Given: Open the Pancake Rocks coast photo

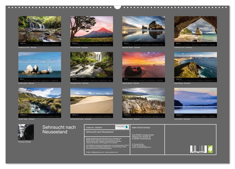Looking at the screenshot, I should 144,100.
